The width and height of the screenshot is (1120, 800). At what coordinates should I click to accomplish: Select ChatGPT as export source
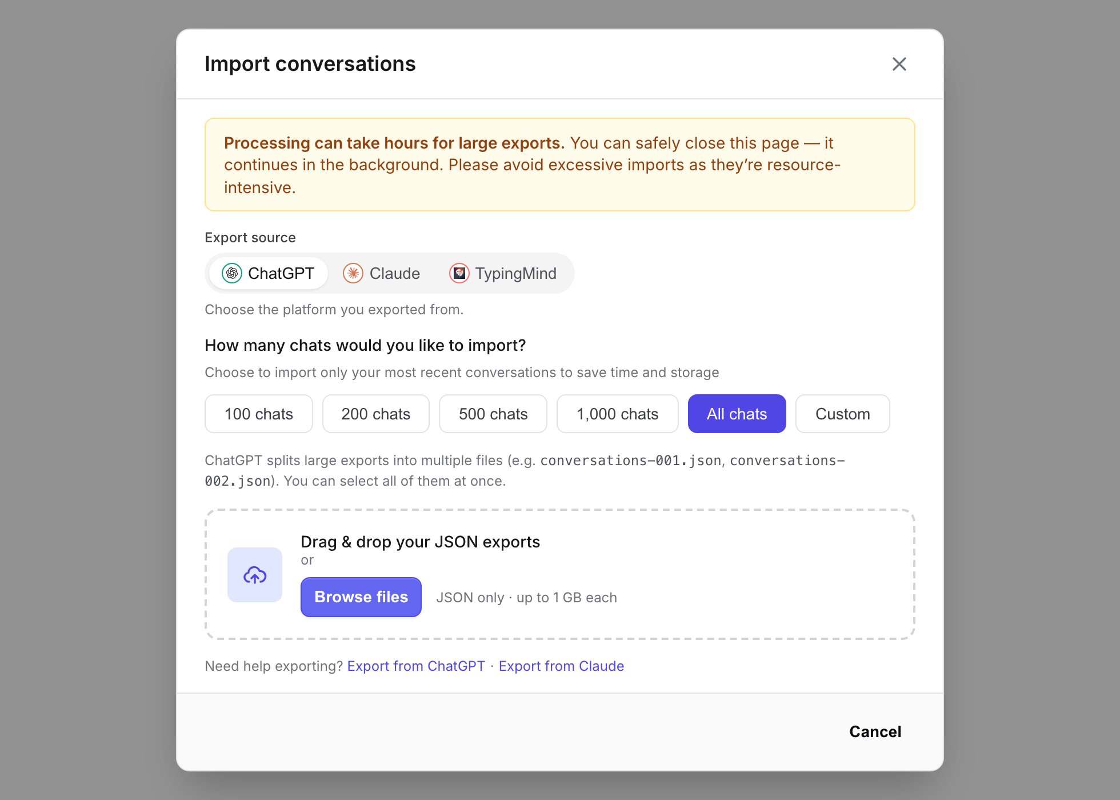pyautogui.click(x=269, y=273)
